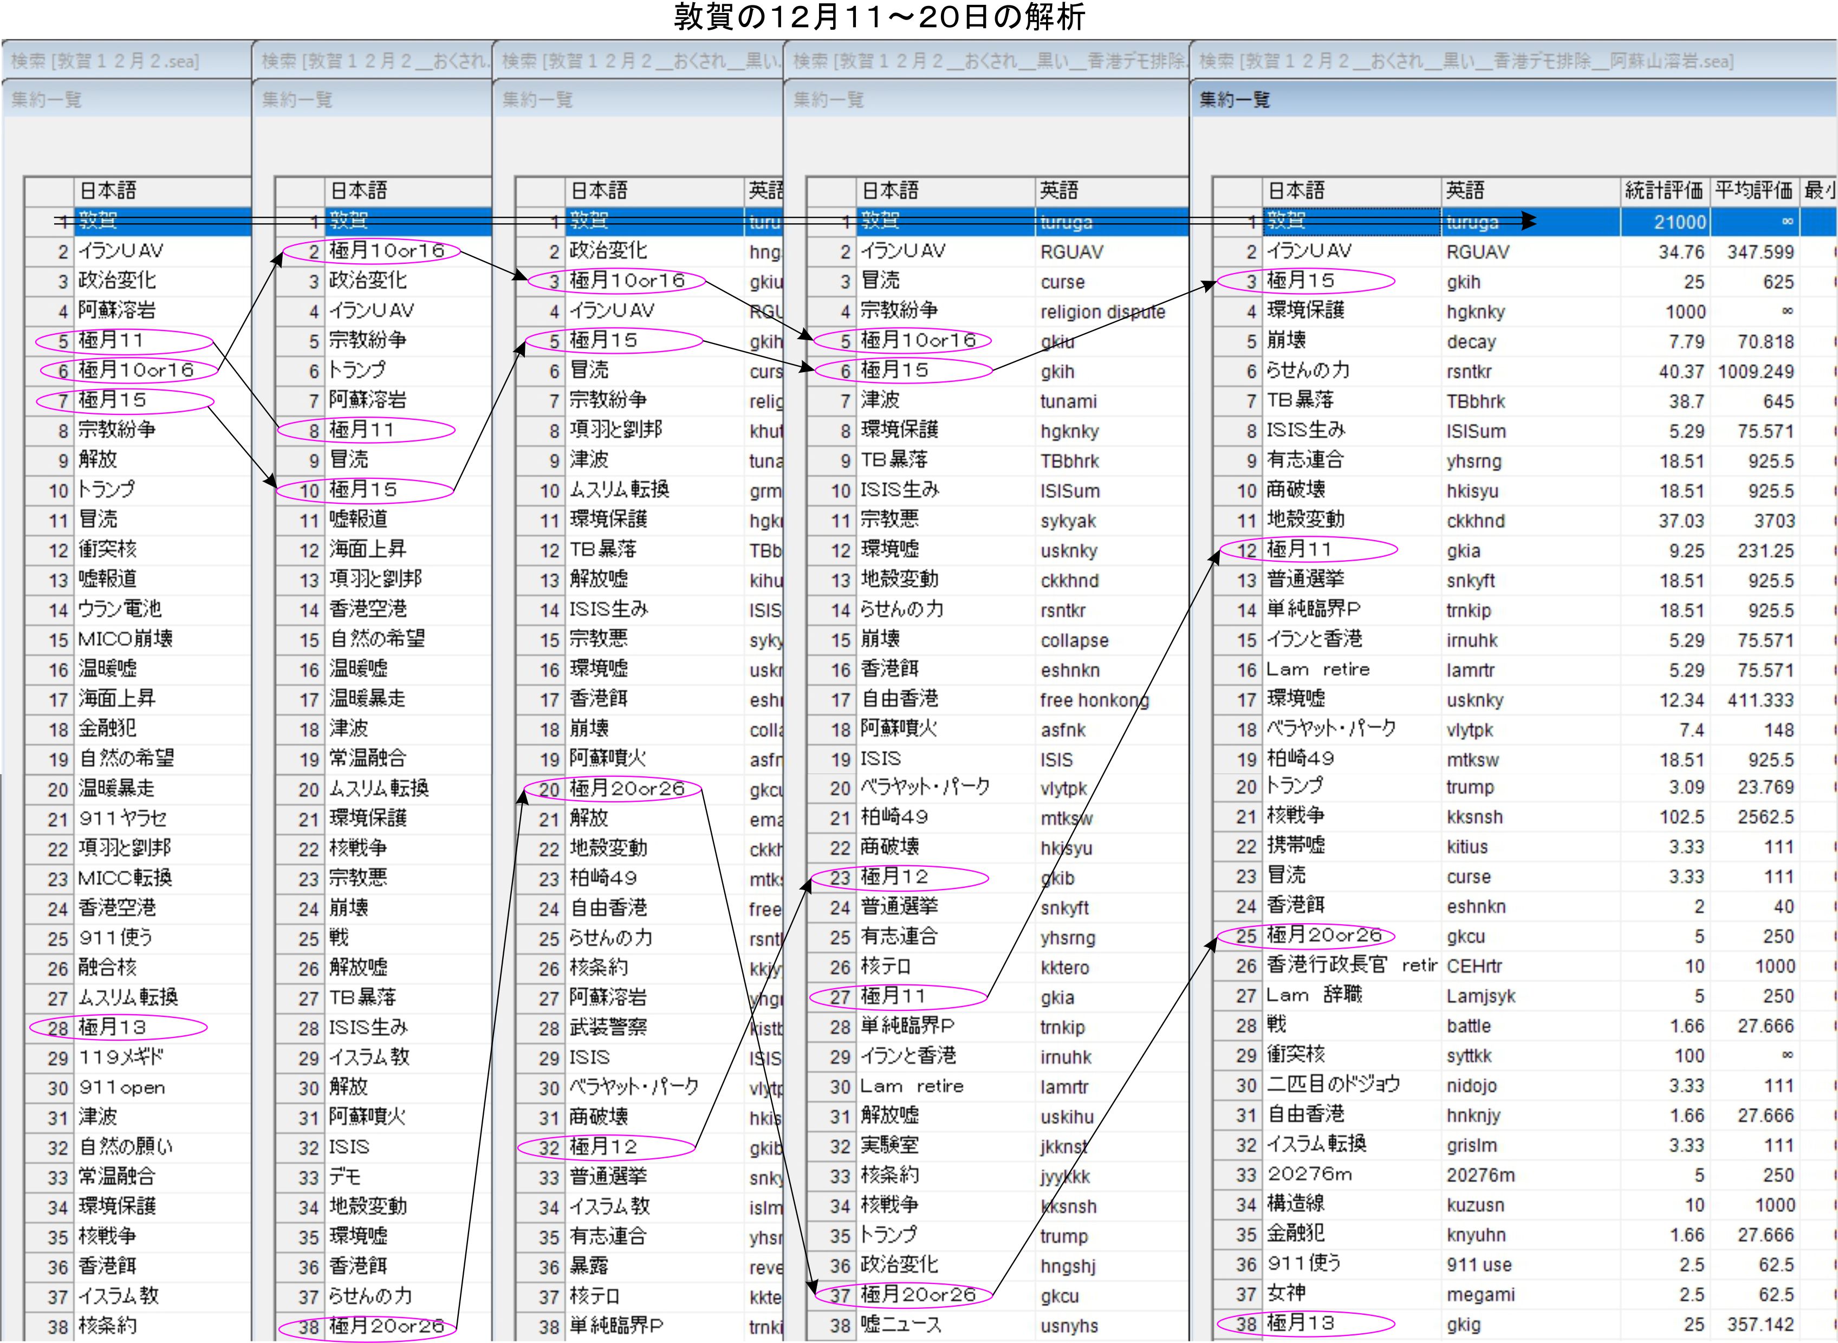Select the 119メギド row
Viewport: 1838px width, 1343px height.
122,1057
